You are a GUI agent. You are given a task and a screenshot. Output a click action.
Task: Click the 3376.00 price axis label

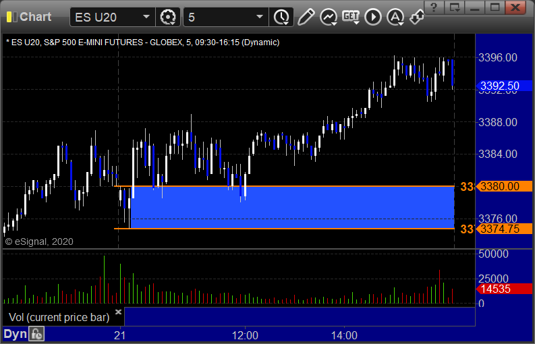(498, 219)
